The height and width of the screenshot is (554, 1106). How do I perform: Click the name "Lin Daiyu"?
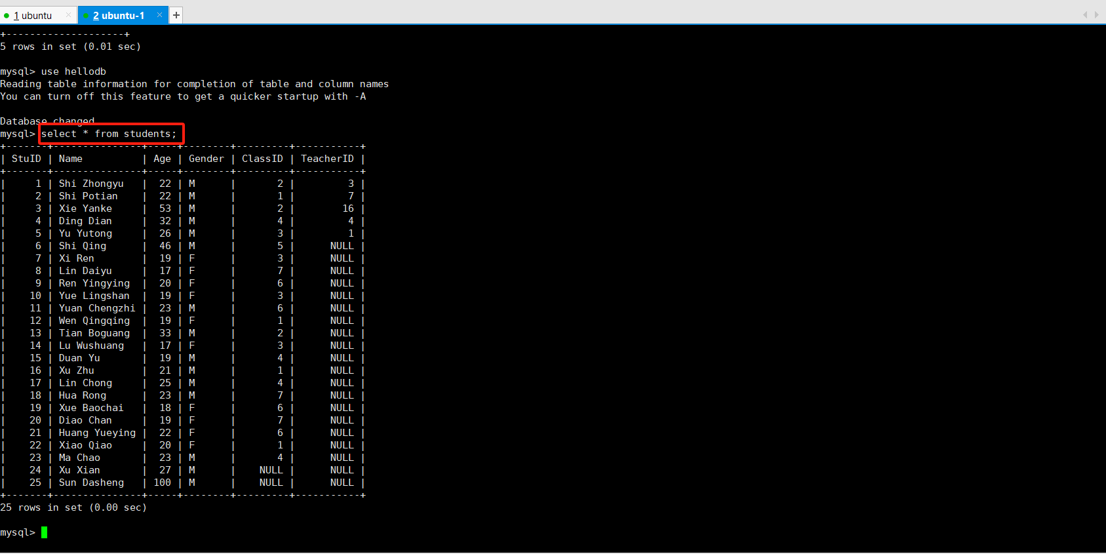tap(85, 271)
